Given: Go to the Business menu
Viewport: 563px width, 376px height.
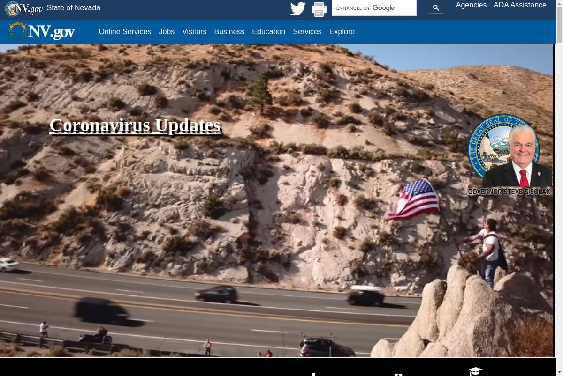Looking at the screenshot, I should 229,32.
